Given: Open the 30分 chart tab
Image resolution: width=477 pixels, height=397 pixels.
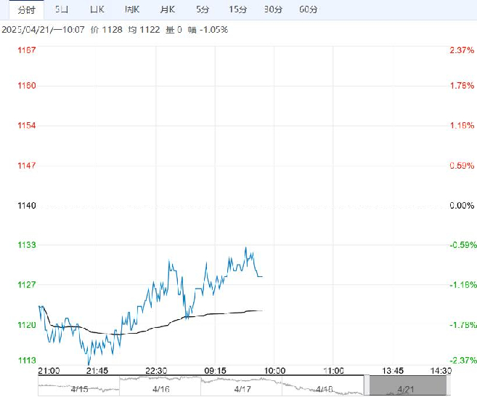Looking at the screenshot, I should pyautogui.click(x=273, y=9).
